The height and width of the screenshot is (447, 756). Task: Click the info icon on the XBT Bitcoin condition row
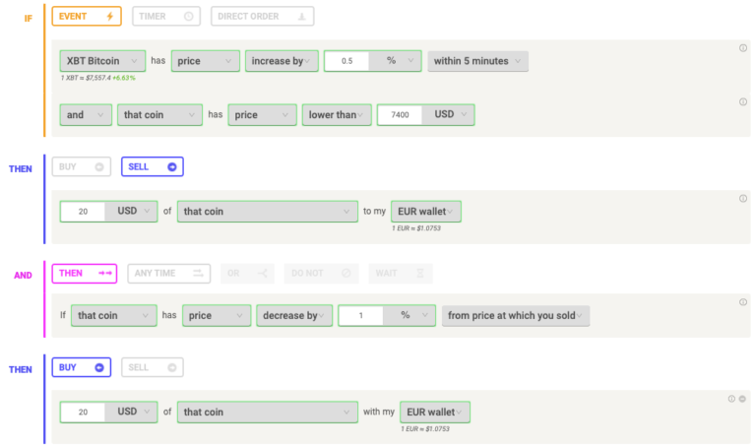pos(743,47)
